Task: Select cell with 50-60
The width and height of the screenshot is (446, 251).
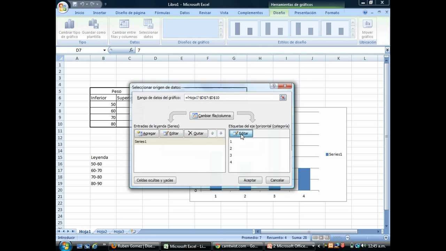Action: [x=103, y=164]
